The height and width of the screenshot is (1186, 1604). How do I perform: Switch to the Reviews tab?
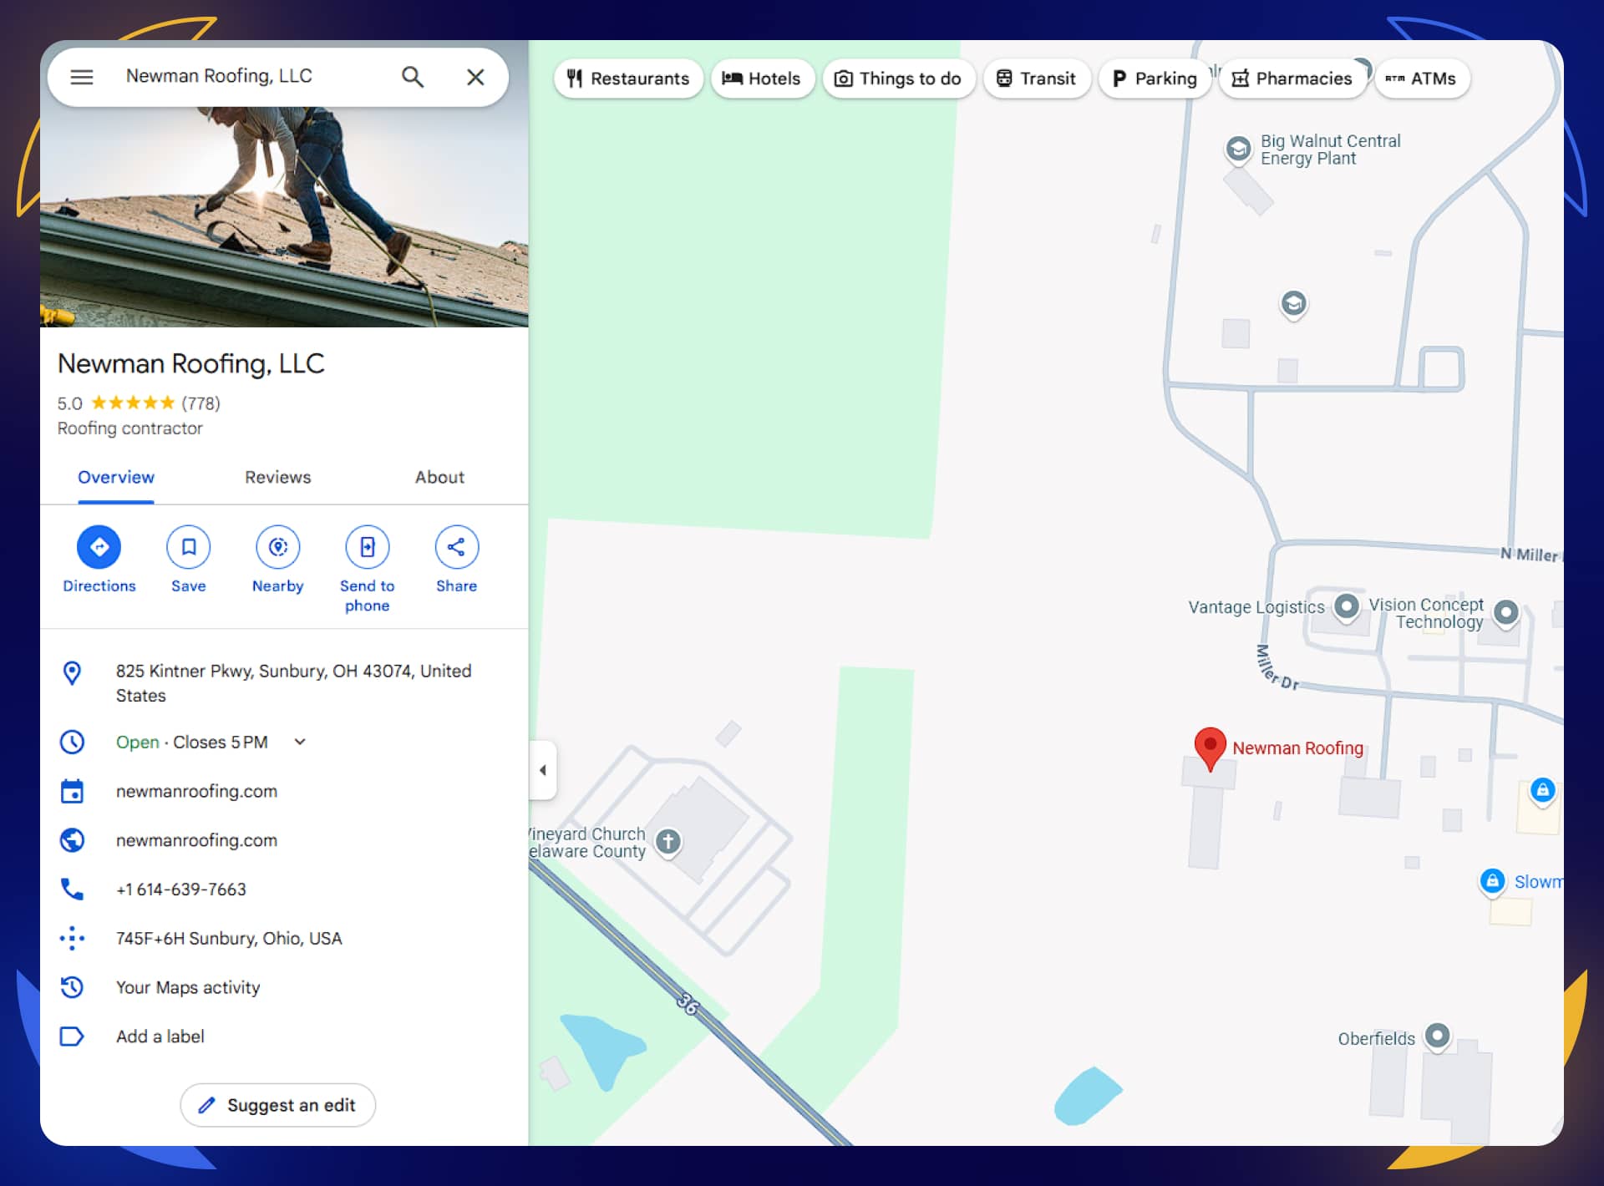(x=277, y=477)
